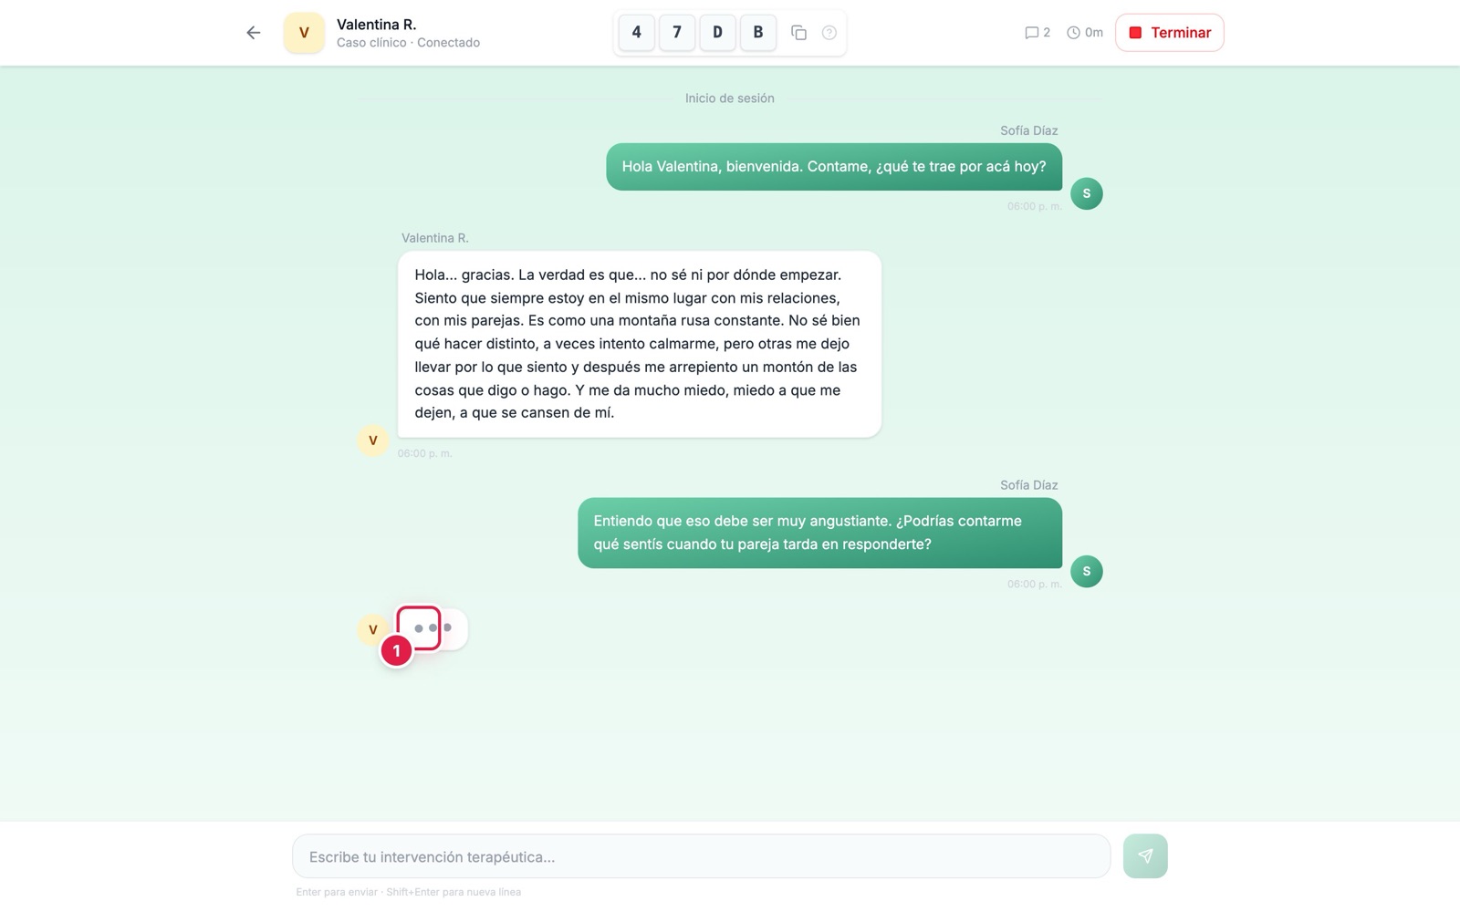The width and height of the screenshot is (1460, 912).
Task: End the session with Terminar
Action: point(1170,33)
